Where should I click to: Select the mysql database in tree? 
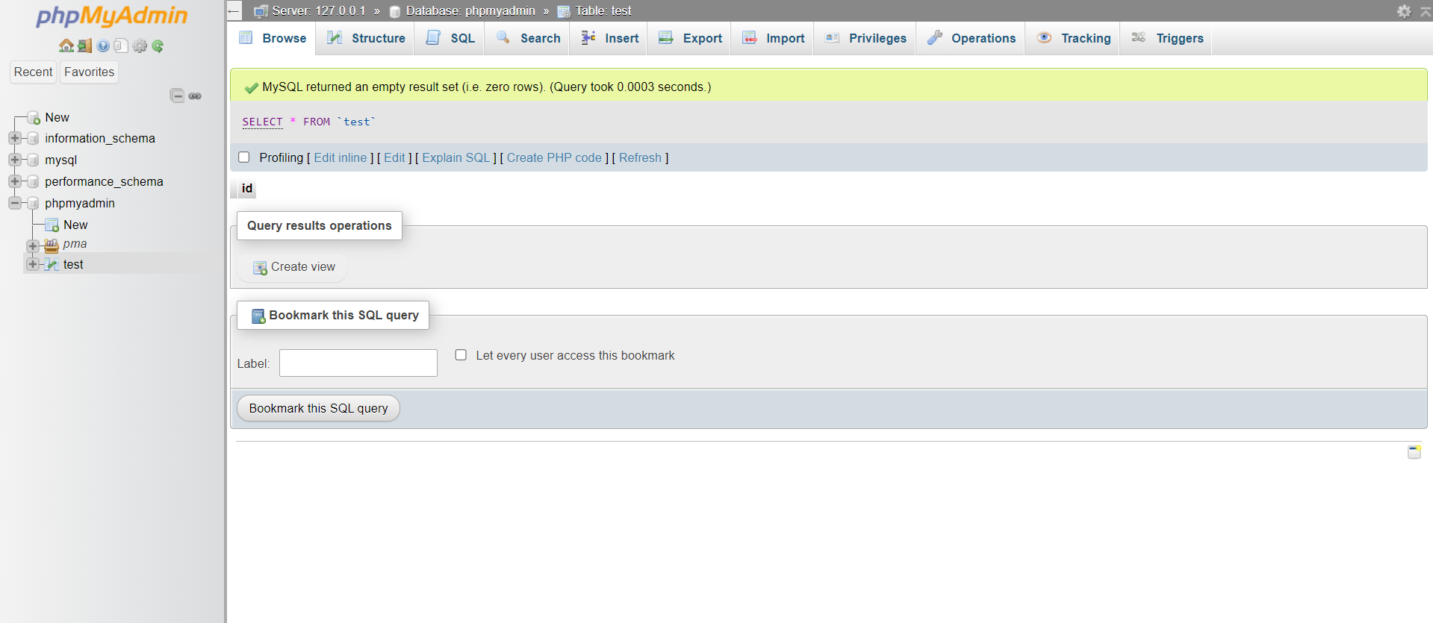pyautogui.click(x=61, y=160)
